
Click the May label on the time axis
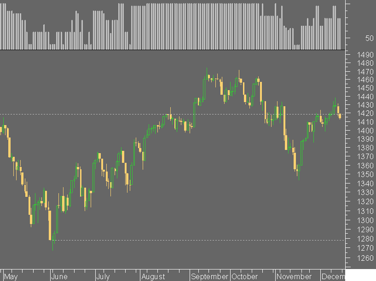(x=11, y=277)
